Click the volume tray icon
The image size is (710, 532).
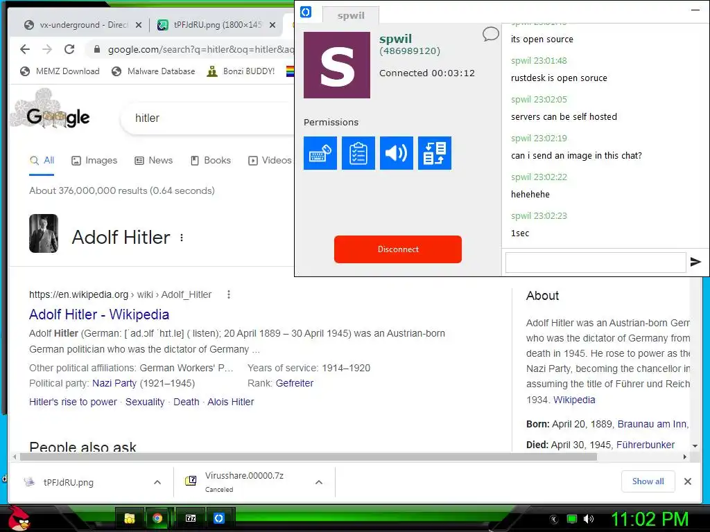589,519
